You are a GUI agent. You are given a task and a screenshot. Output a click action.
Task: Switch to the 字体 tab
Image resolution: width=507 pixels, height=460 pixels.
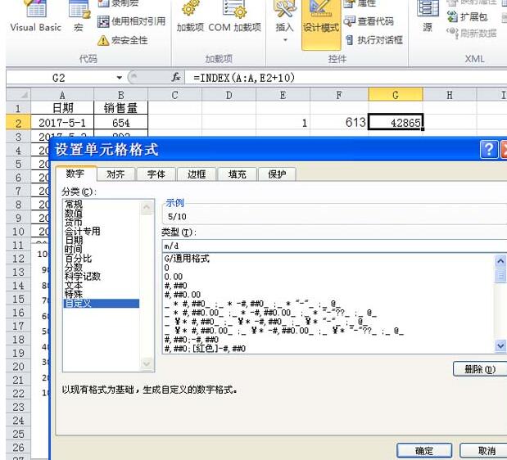click(x=156, y=174)
